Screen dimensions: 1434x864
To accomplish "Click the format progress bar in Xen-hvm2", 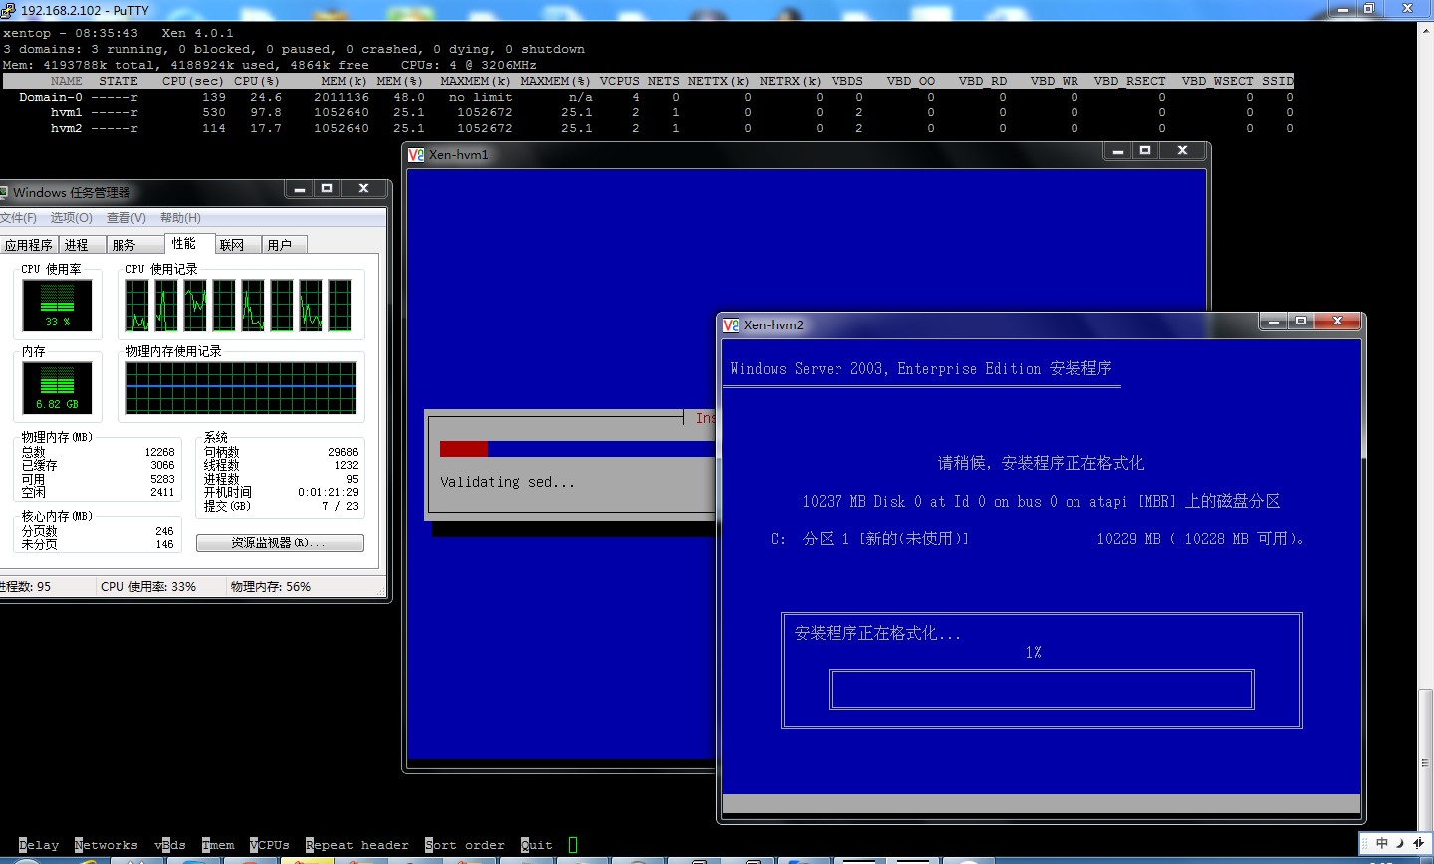I will (1041, 689).
